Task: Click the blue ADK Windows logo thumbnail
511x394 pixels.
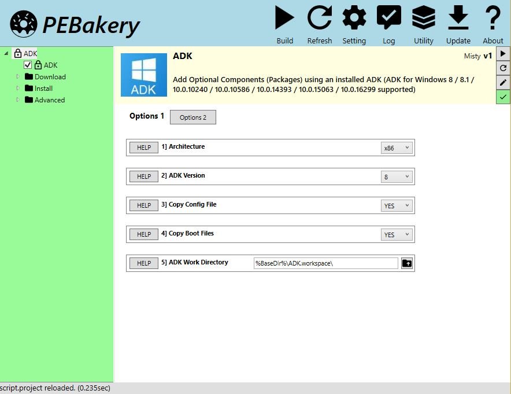Action: click(x=144, y=75)
